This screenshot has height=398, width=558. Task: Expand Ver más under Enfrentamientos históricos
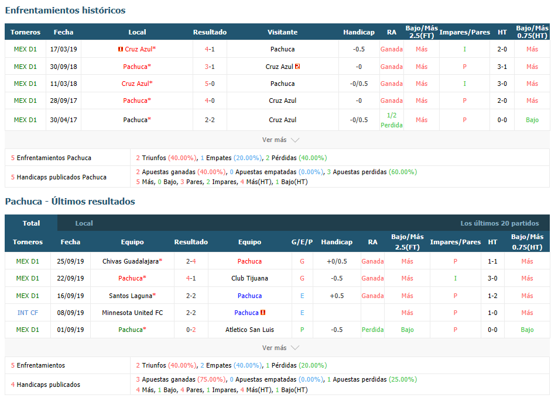[x=280, y=140]
